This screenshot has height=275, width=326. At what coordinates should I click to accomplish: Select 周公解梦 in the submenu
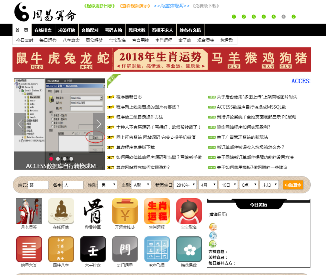pyautogui.click(x=94, y=40)
